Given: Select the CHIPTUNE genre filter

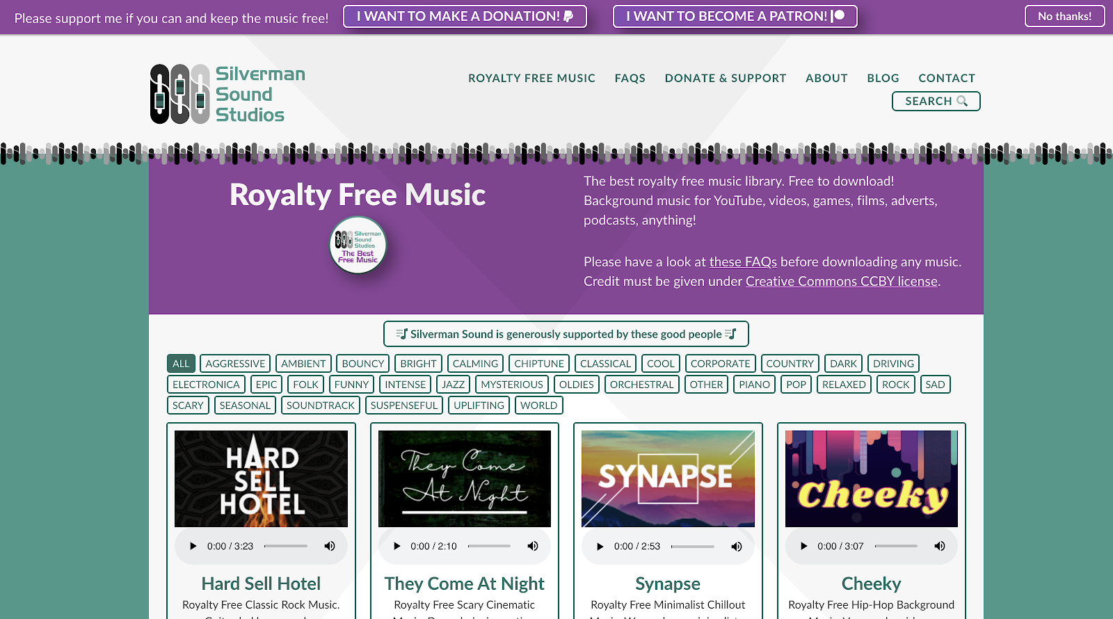Looking at the screenshot, I should [539, 364].
